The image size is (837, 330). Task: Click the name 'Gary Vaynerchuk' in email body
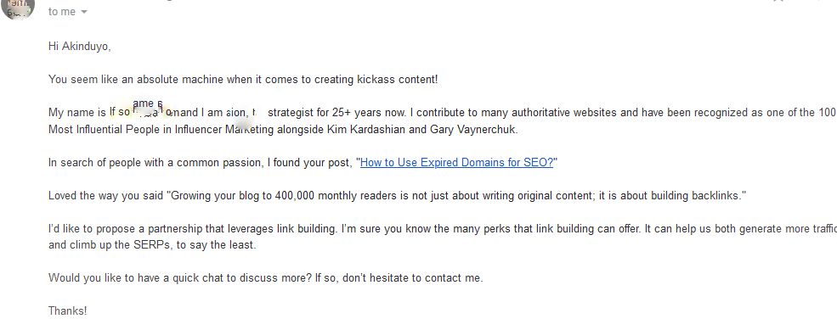(x=473, y=130)
